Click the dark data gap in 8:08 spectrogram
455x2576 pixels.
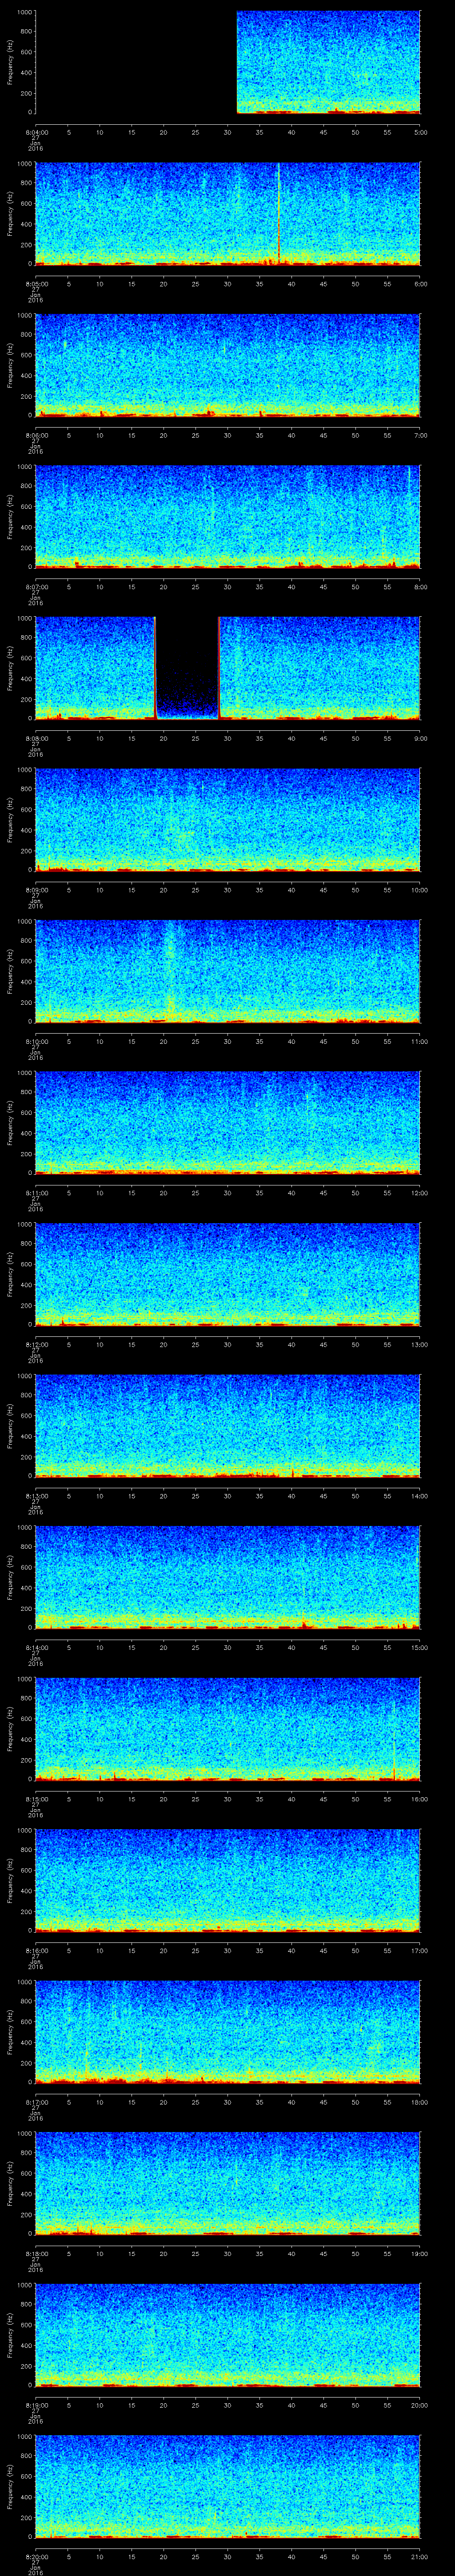point(187,666)
